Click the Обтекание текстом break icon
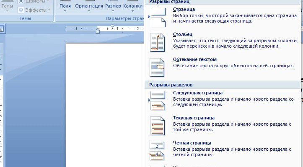Viewport: 303px width, 167px height. (157, 67)
